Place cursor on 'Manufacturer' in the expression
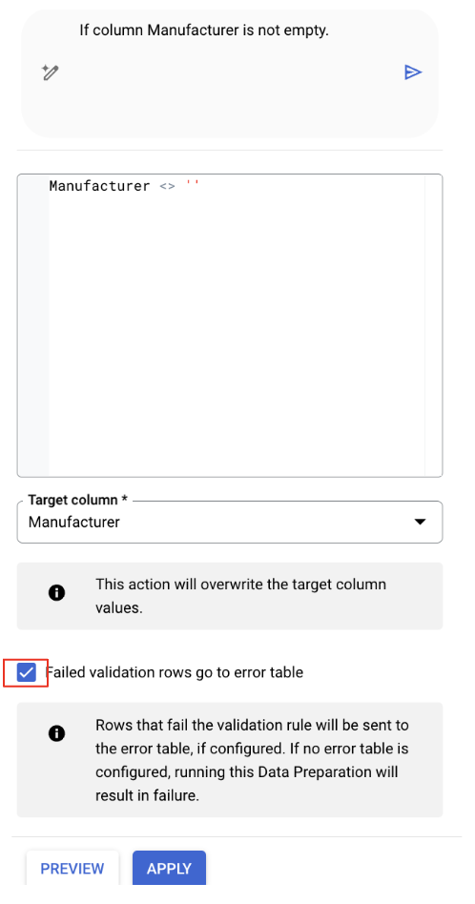 100,186
